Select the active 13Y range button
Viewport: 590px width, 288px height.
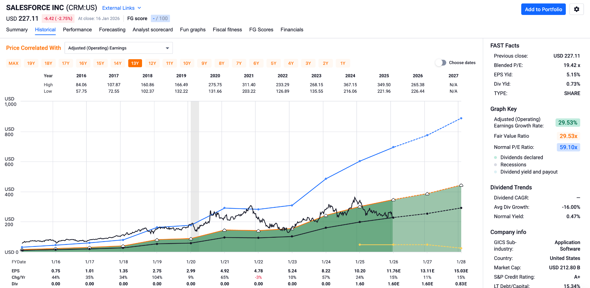point(135,63)
